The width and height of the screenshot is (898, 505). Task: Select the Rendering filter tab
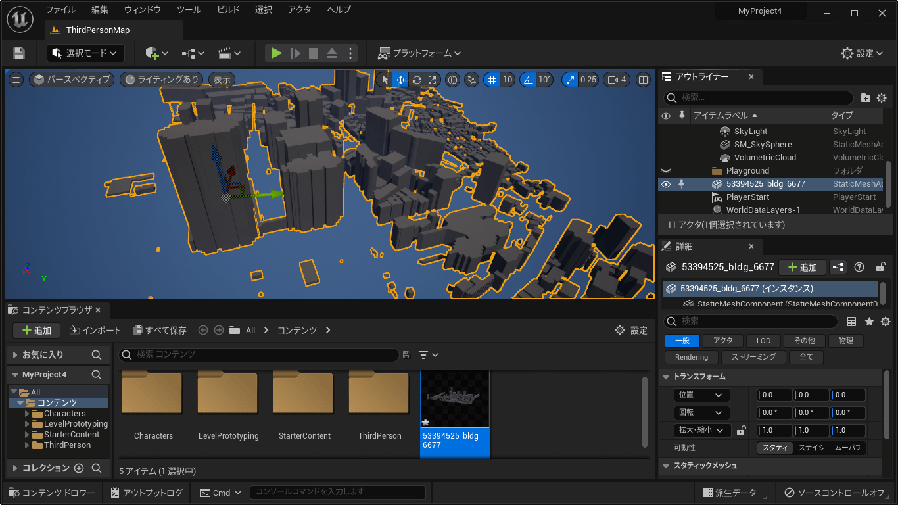(x=692, y=357)
